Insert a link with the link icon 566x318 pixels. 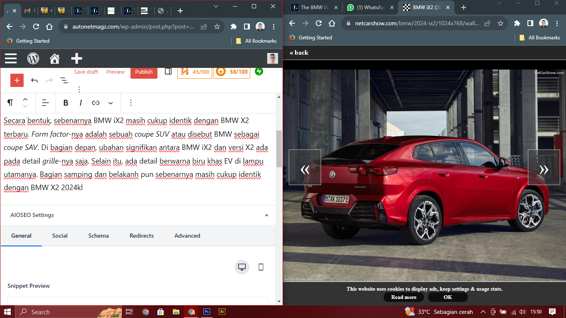click(96, 103)
